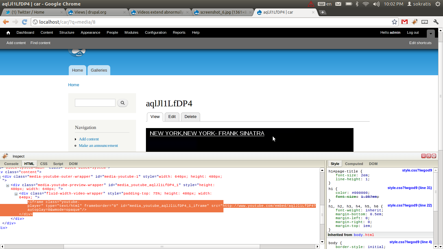Open Firebug CSS tab
Viewport: 443px width, 249px height.
click(x=44, y=164)
